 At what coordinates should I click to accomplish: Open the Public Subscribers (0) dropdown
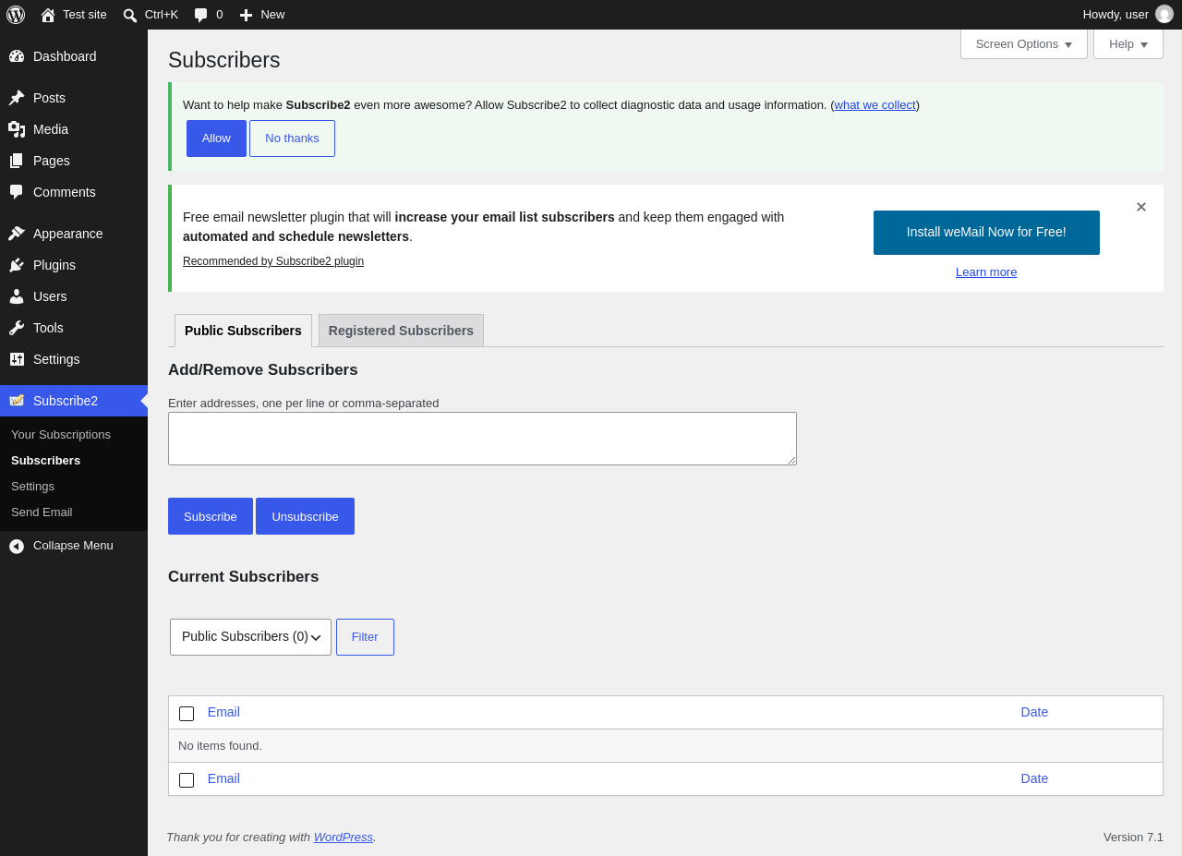250,637
